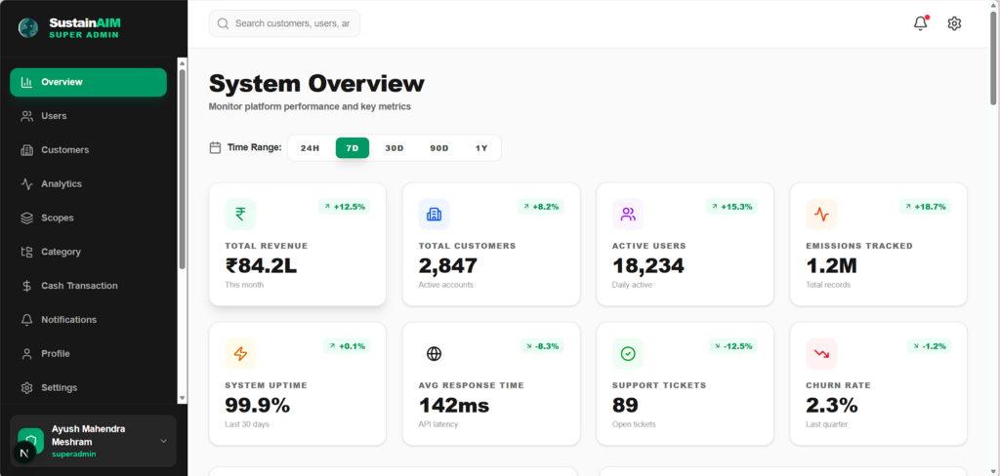Click the +0.1% uptime badge
This screenshot has width=1000, height=476.
coord(347,346)
